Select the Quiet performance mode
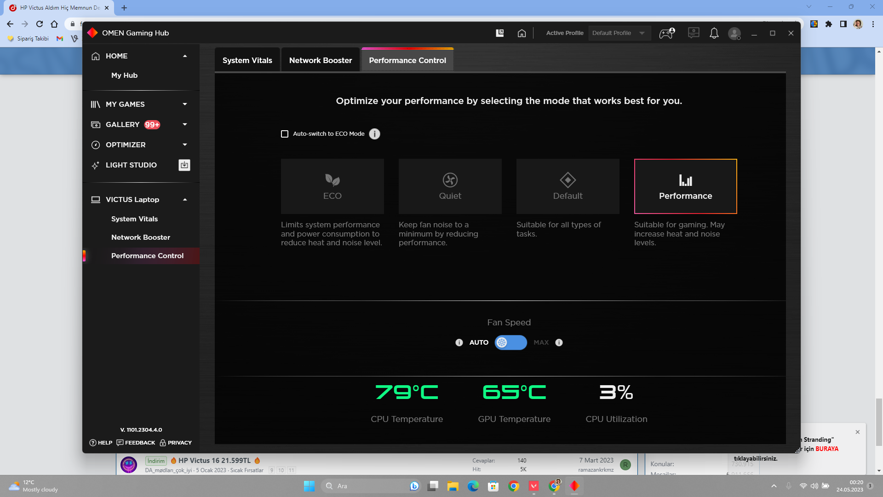Image resolution: width=883 pixels, height=497 pixels. click(x=450, y=186)
